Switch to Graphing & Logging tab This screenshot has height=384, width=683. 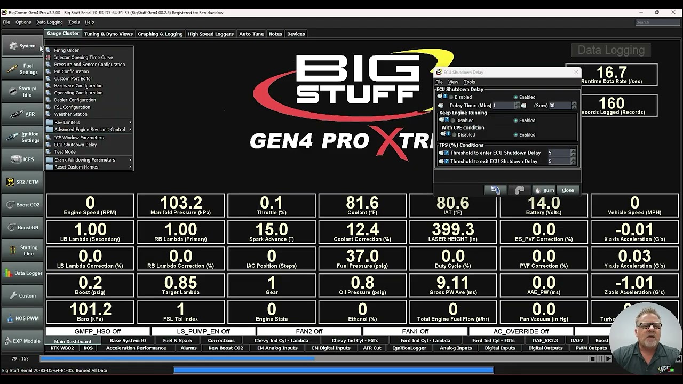pyautogui.click(x=160, y=34)
